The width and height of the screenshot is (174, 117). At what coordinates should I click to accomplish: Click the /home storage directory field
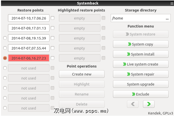point(137,19)
